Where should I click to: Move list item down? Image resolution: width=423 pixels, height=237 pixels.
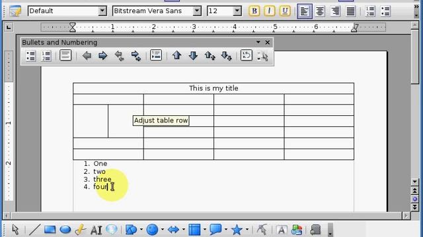pyautogui.click(x=193, y=55)
